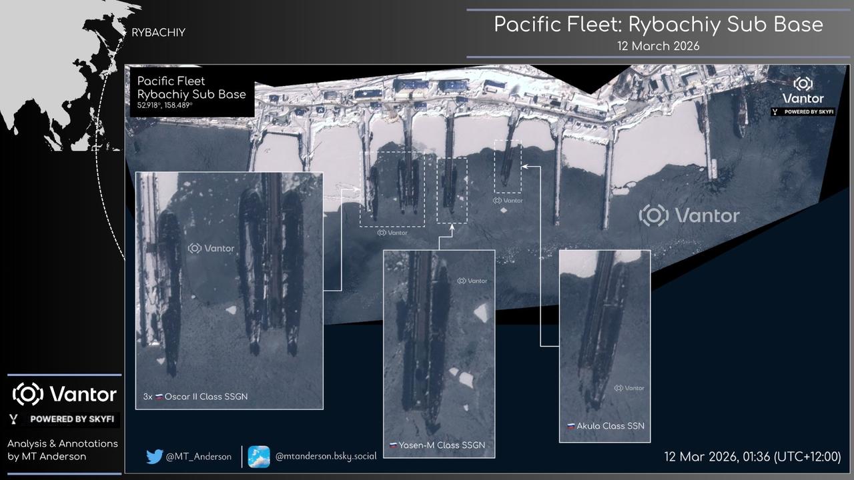Select the Oscar II Class inset image
Image resolution: width=854 pixels, height=480 pixels.
point(230,291)
